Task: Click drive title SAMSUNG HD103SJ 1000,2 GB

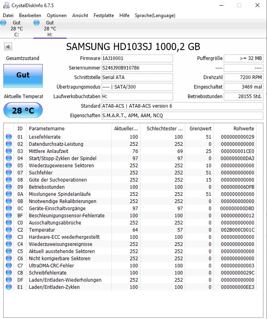Action: click(x=133, y=46)
